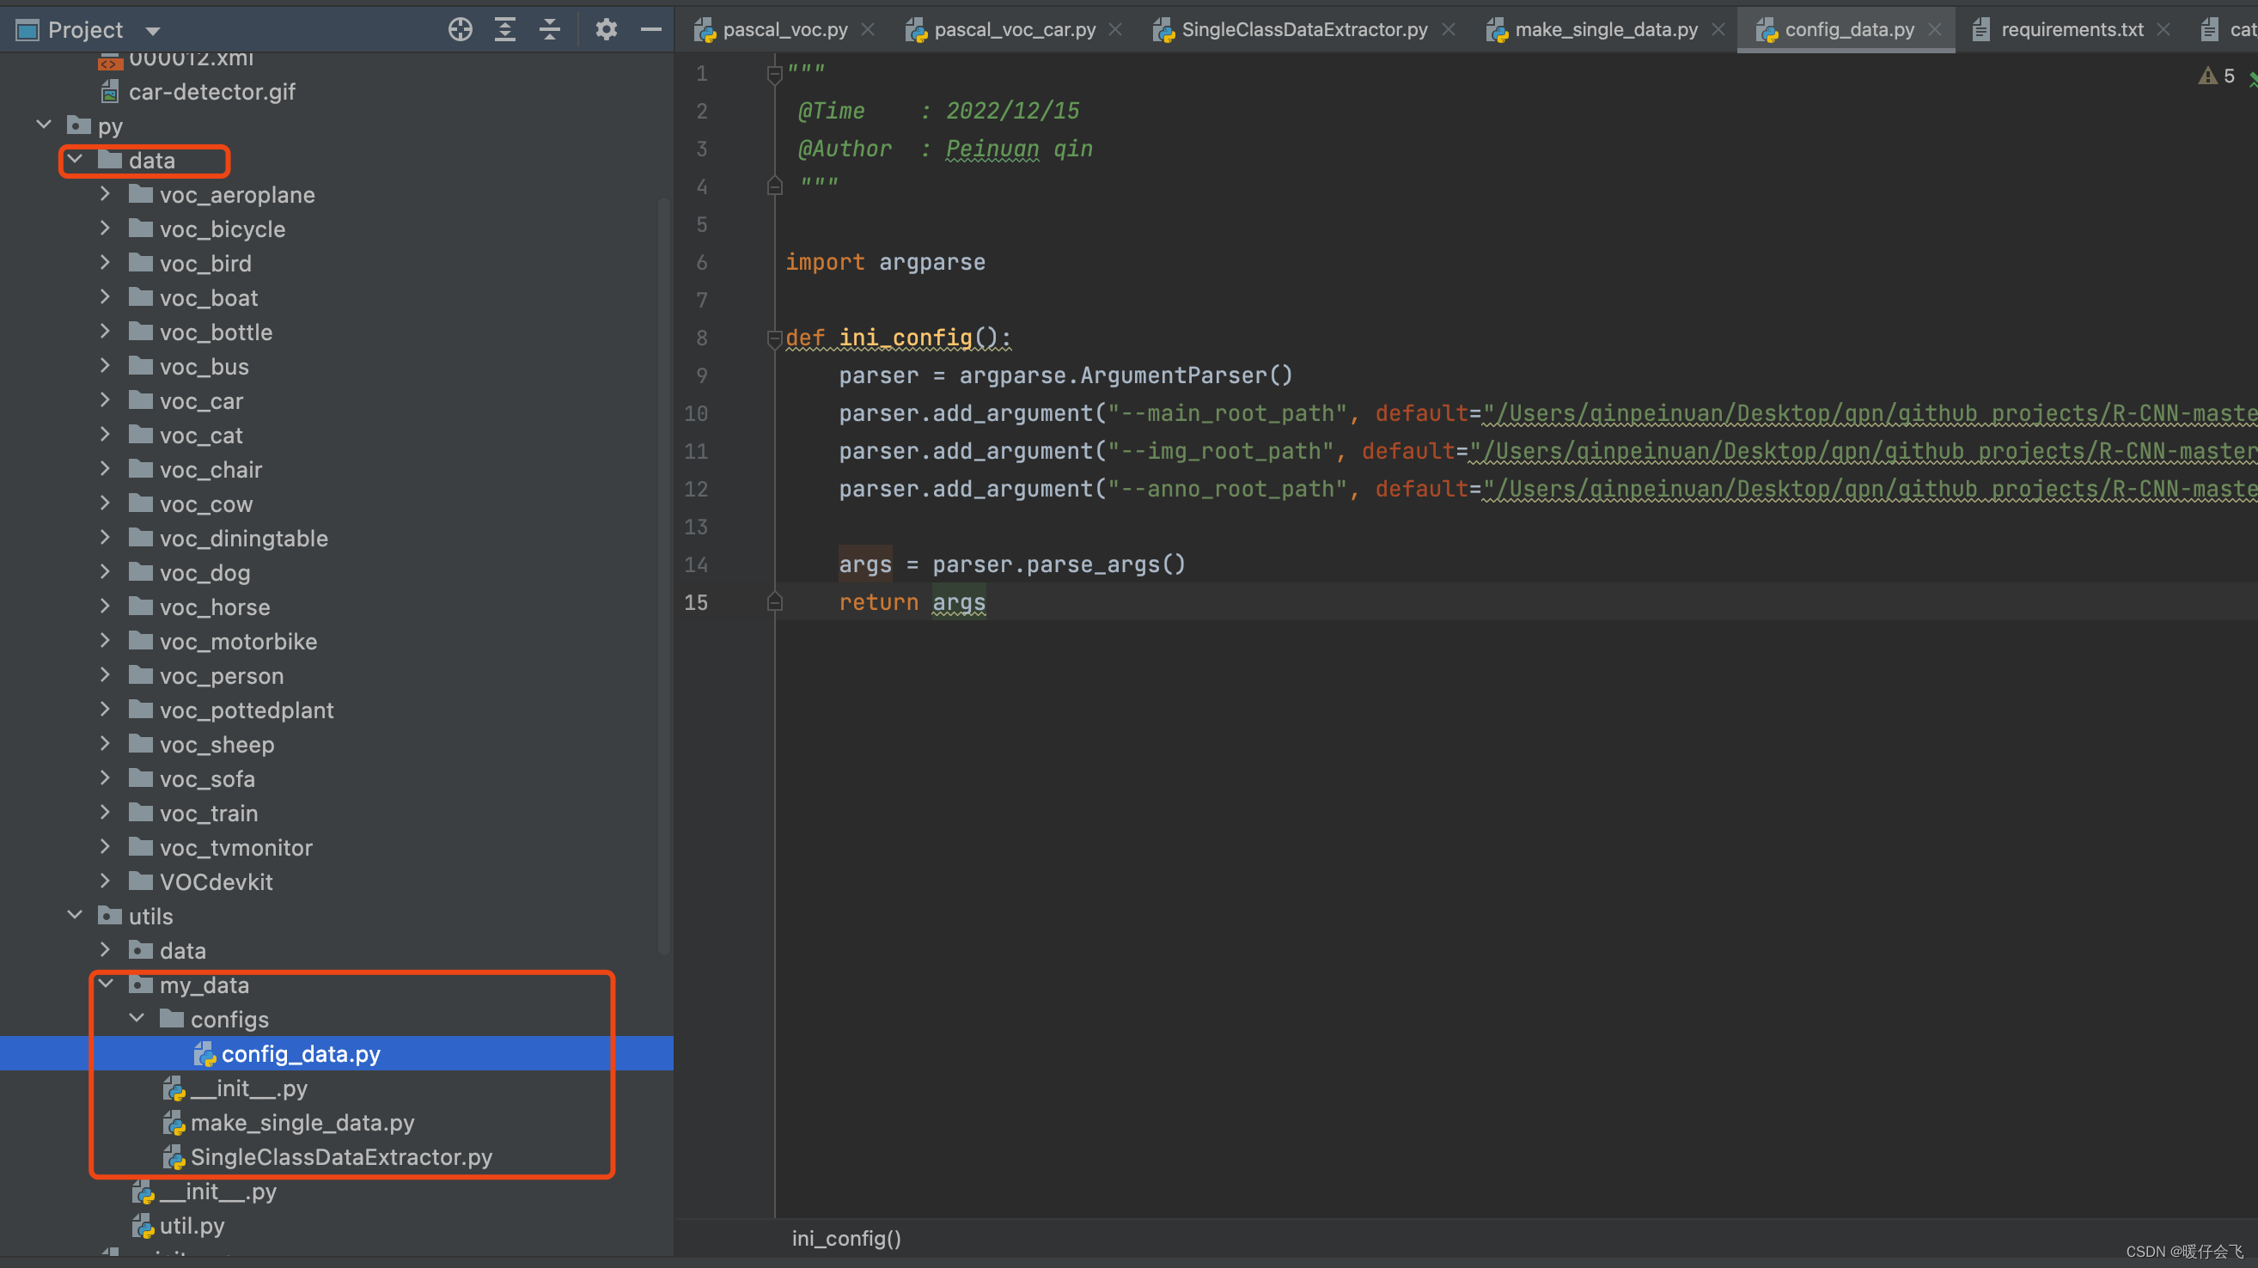2258x1268 pixels.
Task: Switch to the requirements.txt tab
Action: [x=2072, y=30]
